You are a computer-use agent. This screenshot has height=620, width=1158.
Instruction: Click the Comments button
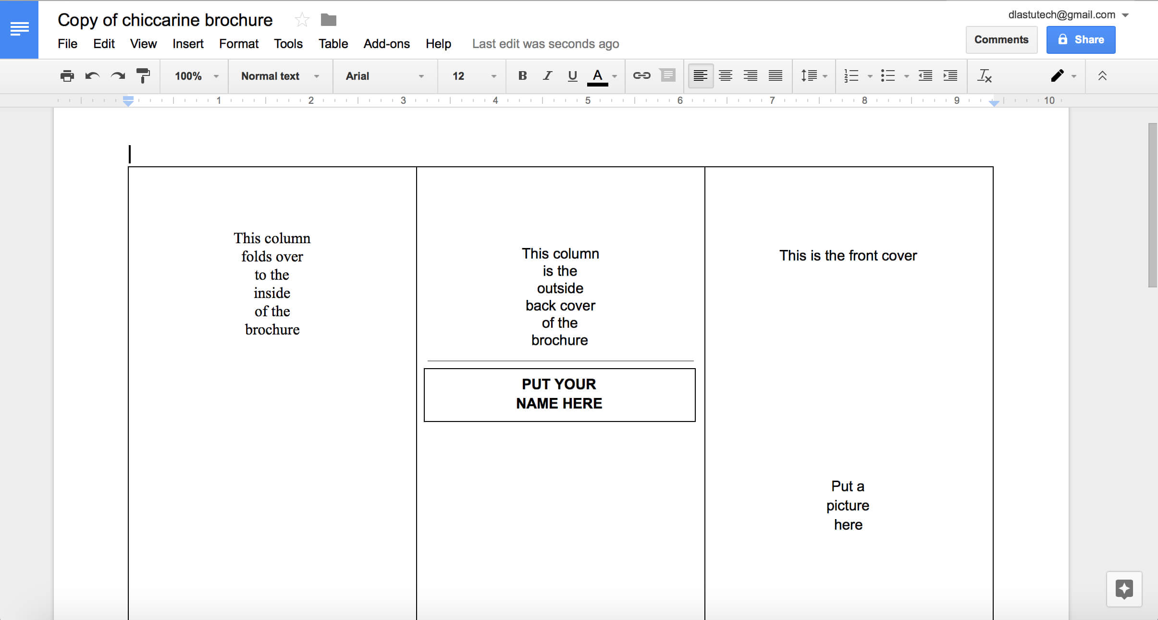click(1001, 39)
